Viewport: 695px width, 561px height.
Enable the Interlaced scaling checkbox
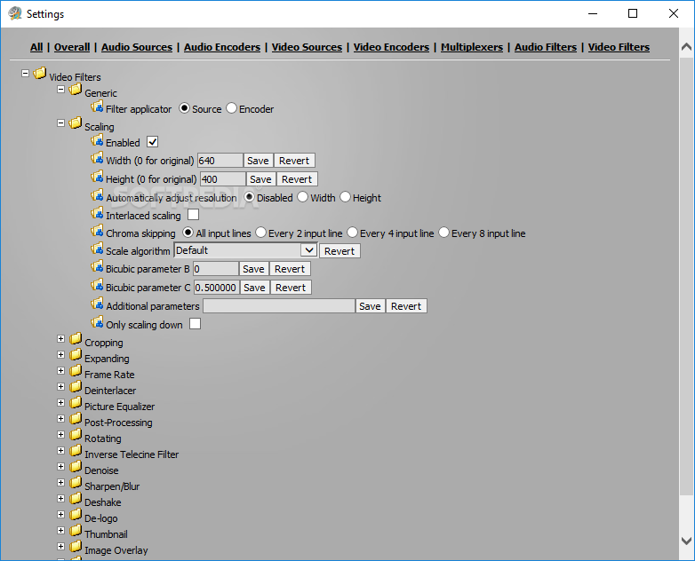(x=193, y=214)
